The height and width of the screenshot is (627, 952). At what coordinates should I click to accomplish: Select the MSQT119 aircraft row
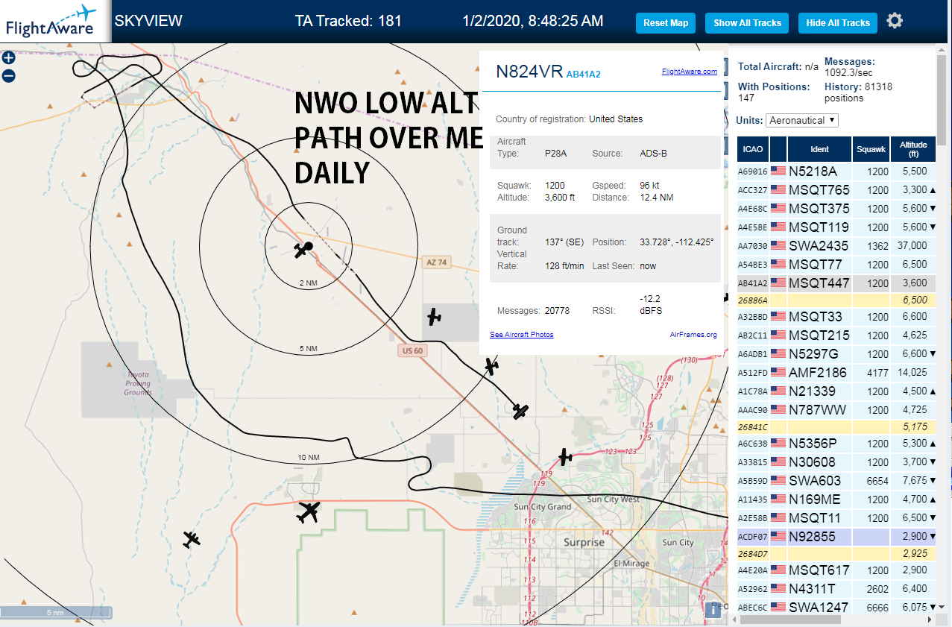pos(836,227)
